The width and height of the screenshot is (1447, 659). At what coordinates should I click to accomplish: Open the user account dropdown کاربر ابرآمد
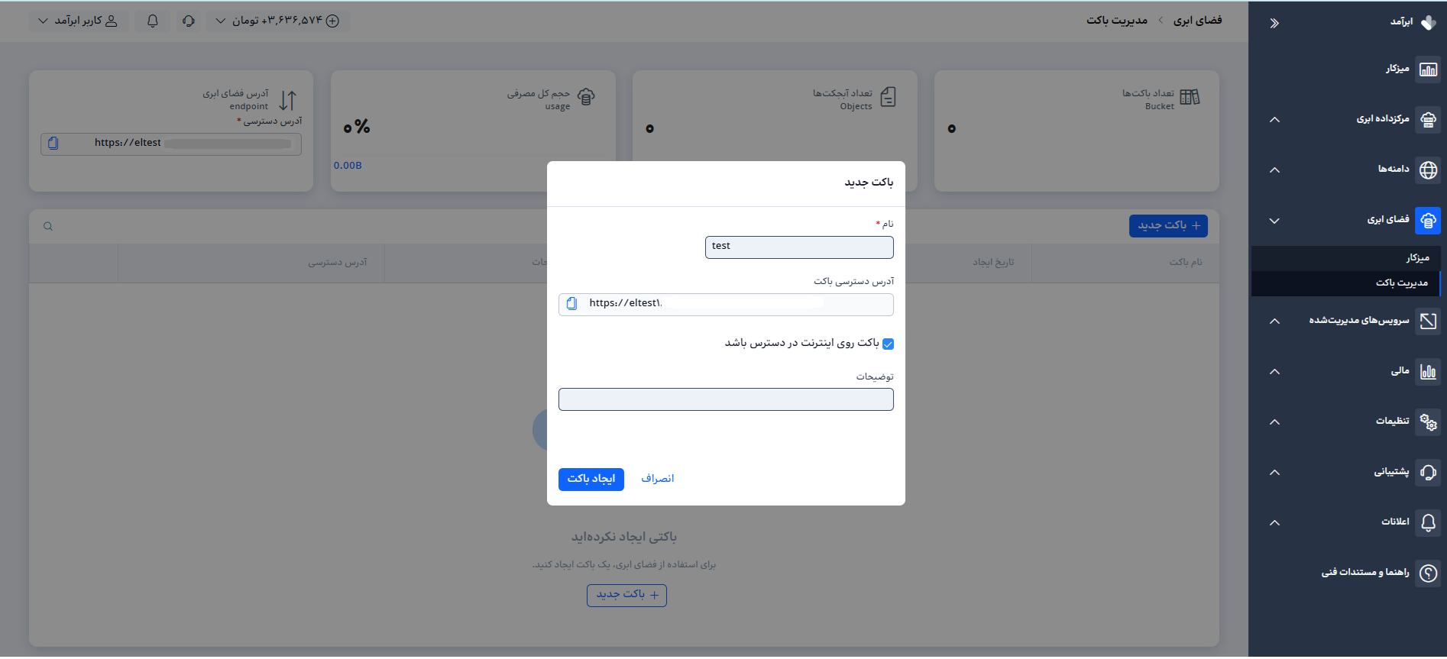pos(78,21)
